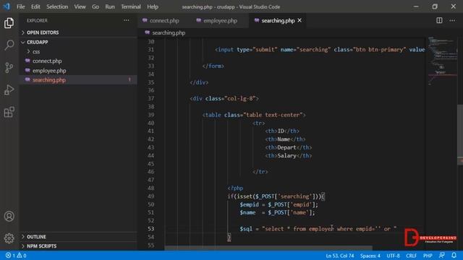Click searching.php breadcrumb file icon
The height and width of the screenshot is (260, 463).
click(x=147, y=32)
